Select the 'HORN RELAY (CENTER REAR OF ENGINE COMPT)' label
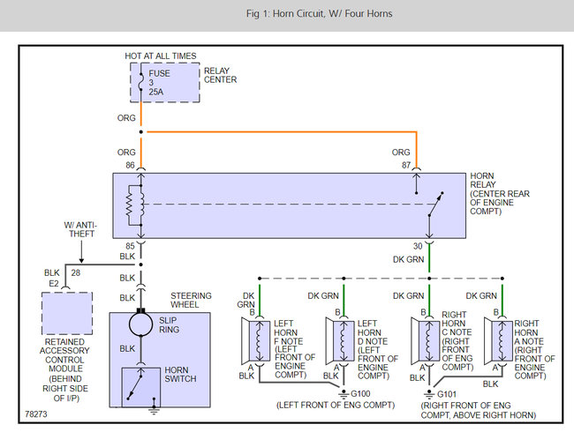574x432 pixels. pos(500,194)
